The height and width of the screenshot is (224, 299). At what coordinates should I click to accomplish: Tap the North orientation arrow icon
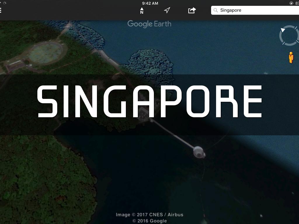tap(142, 10)
